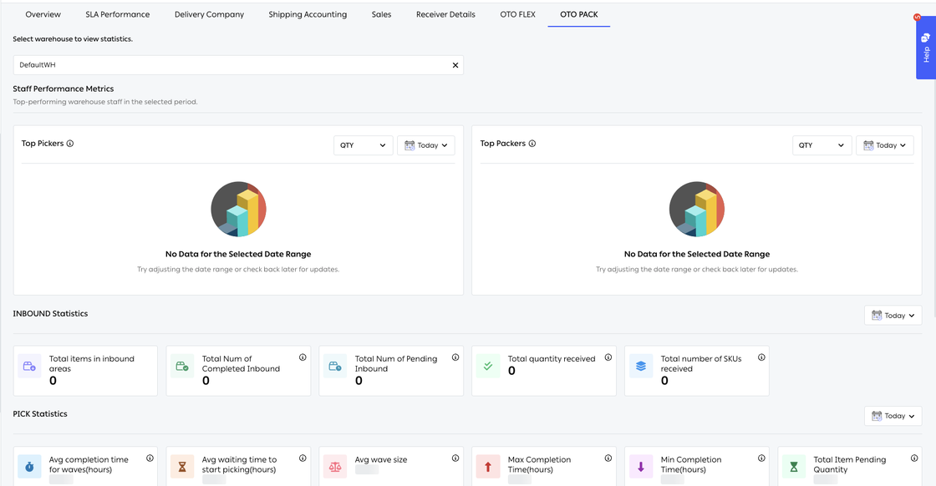The width and height of the screenshot is (936, 486).
Task: Click Total Item Pending Quantity hourglass icon
Action: (793, 467)
